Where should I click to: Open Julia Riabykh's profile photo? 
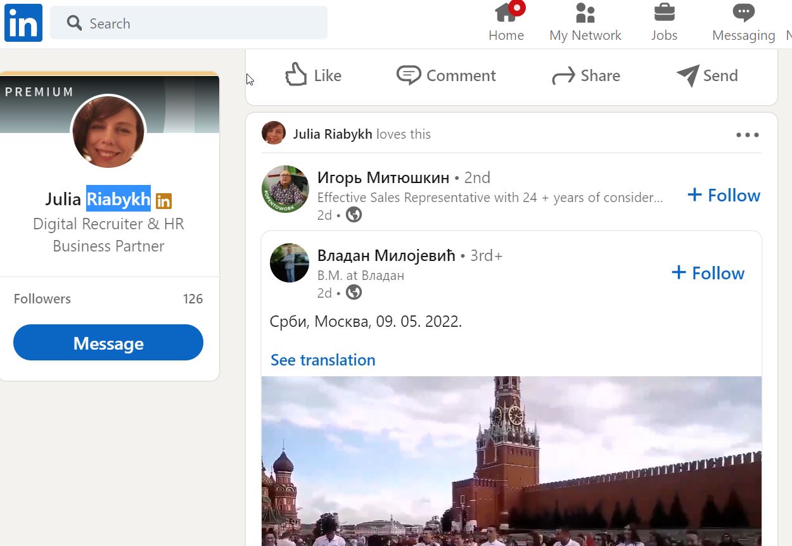[108, 132]
